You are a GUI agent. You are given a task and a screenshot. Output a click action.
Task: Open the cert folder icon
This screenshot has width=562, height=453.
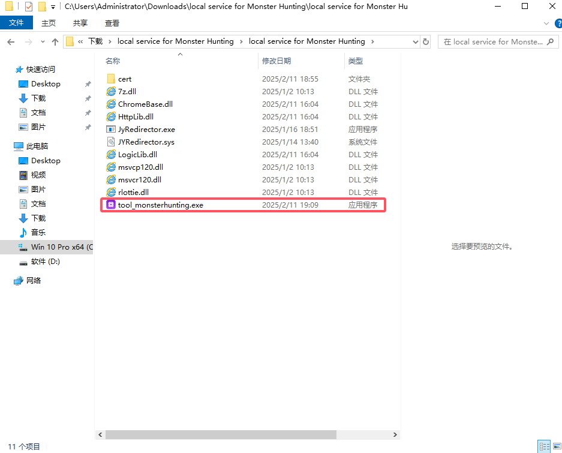(111, 79)
